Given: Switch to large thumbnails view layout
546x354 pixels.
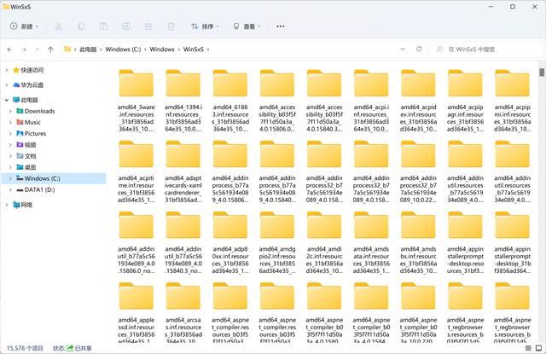Looking at the screenshot, I should 538,348.
